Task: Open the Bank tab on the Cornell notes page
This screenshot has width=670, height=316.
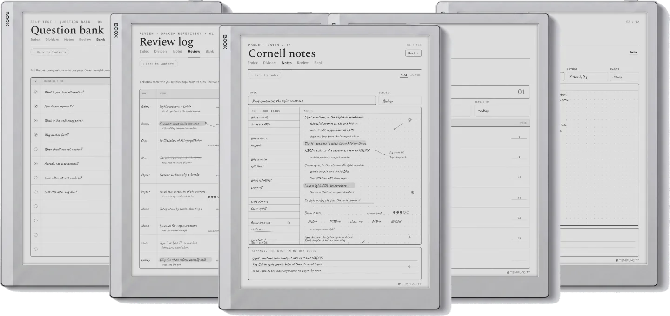Action: pos(318,63)
